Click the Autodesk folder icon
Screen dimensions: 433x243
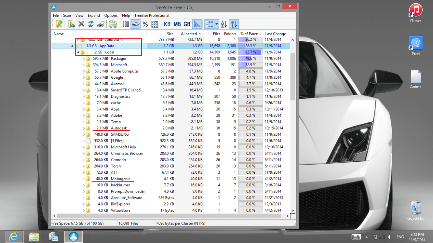[x=88, y=128]
